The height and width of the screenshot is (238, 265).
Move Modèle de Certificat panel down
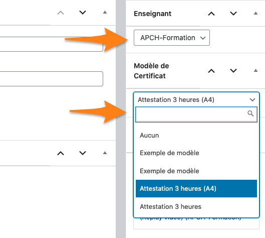pyautogui.click(x=233, y=71)
